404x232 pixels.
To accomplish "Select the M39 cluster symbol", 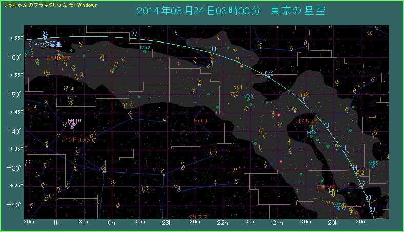I will 248,100.
